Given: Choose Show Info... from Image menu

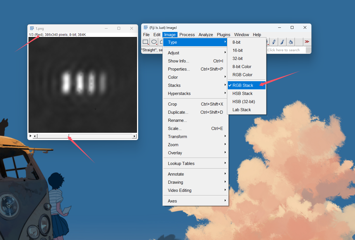Looking at the screenshot, I should point(196,61).
